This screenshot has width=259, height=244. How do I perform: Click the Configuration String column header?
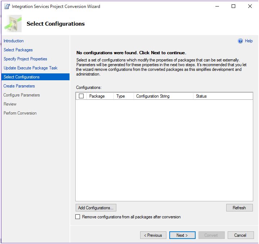point(153,96)
